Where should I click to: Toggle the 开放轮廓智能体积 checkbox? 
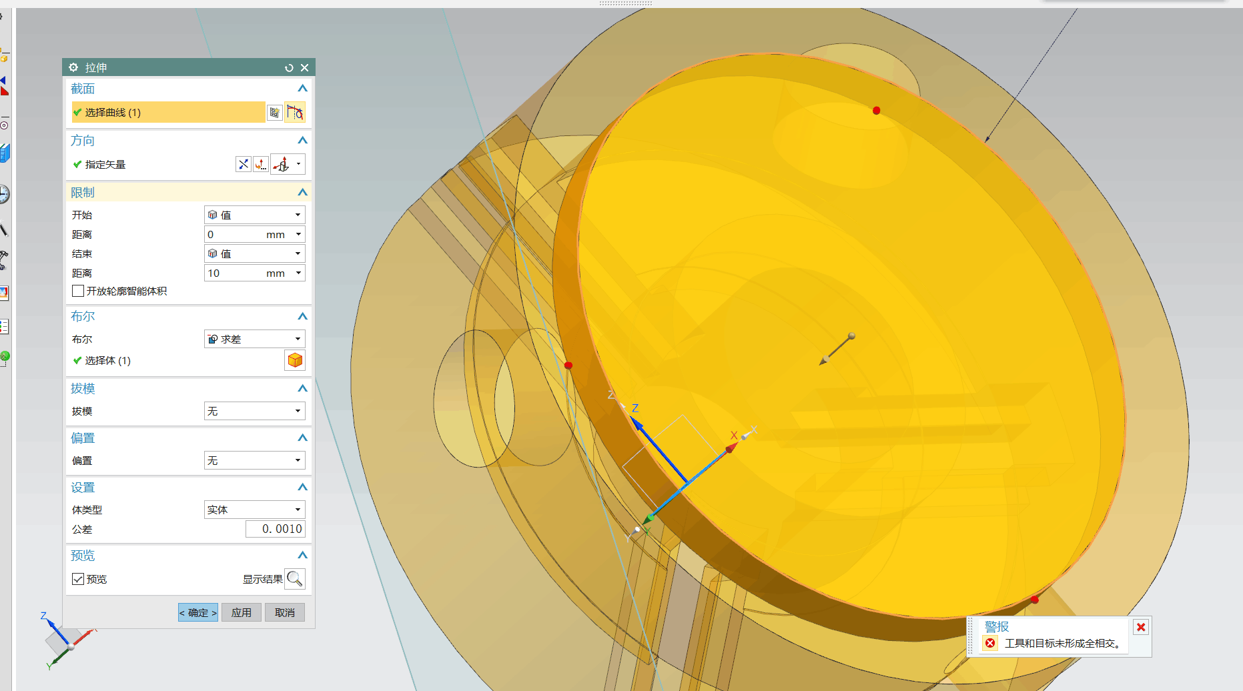(78, 291)
